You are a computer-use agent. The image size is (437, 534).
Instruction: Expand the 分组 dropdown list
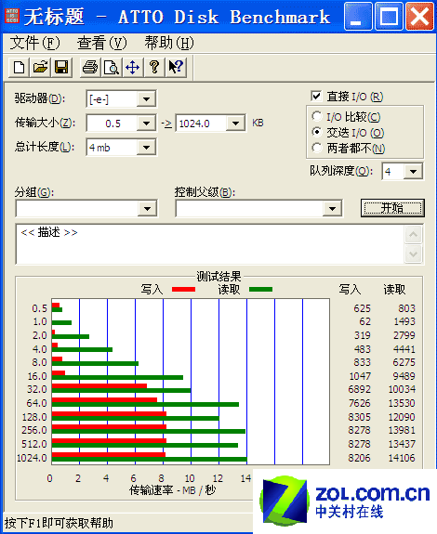tap(147, 208)
